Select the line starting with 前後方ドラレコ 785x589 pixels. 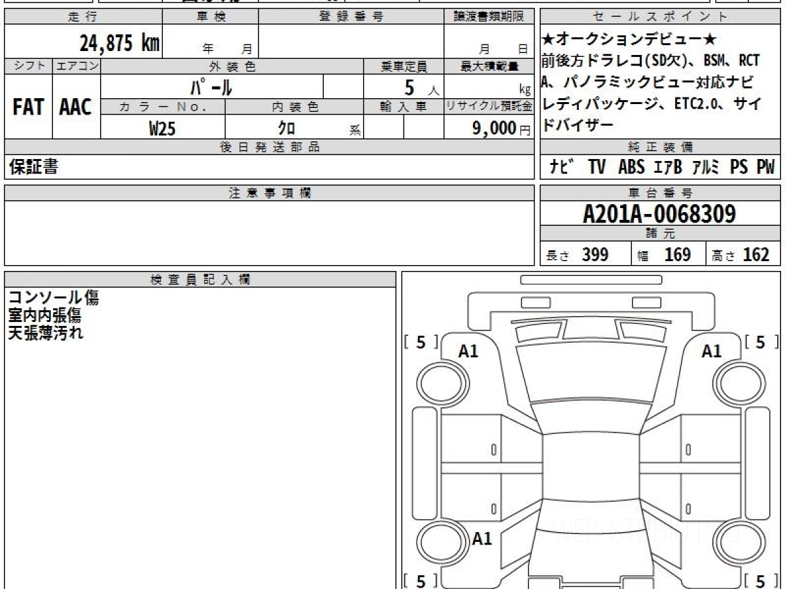point(651,61)
